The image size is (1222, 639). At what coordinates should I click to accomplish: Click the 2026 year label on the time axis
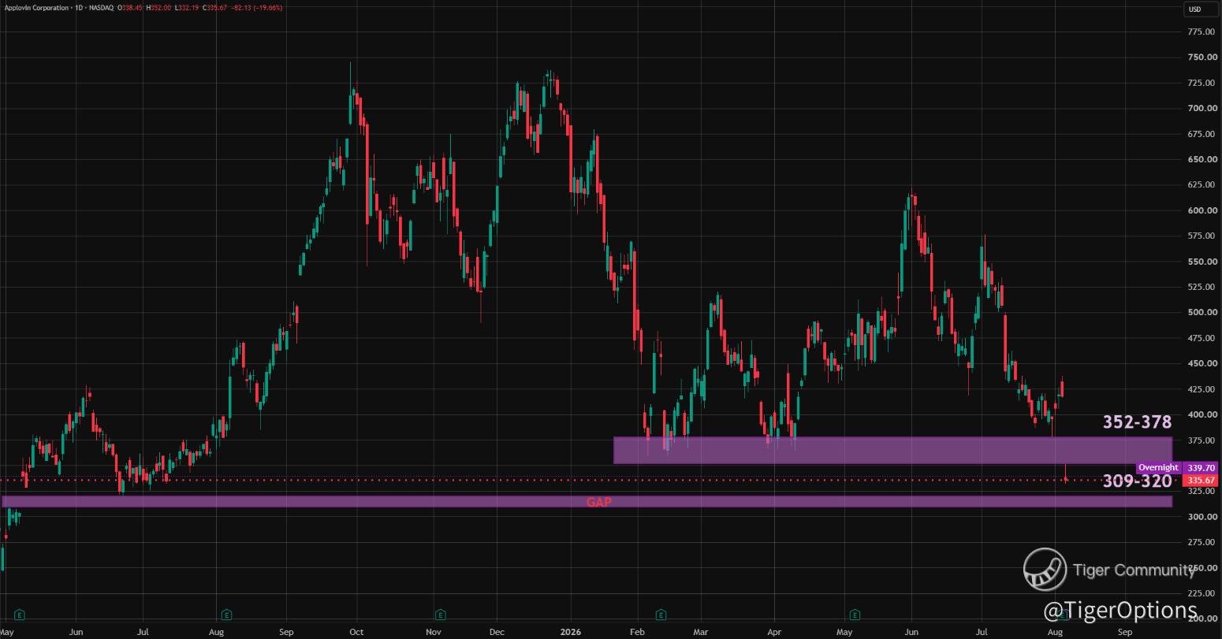[x=570, y=632]
